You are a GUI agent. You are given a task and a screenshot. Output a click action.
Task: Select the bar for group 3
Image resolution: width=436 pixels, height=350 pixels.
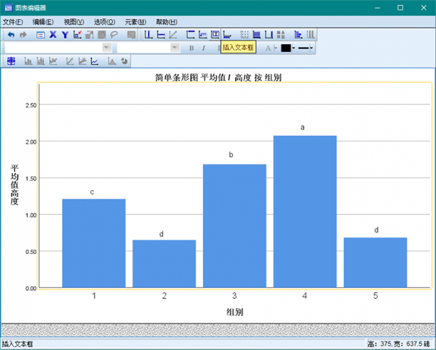click(234, 226)
